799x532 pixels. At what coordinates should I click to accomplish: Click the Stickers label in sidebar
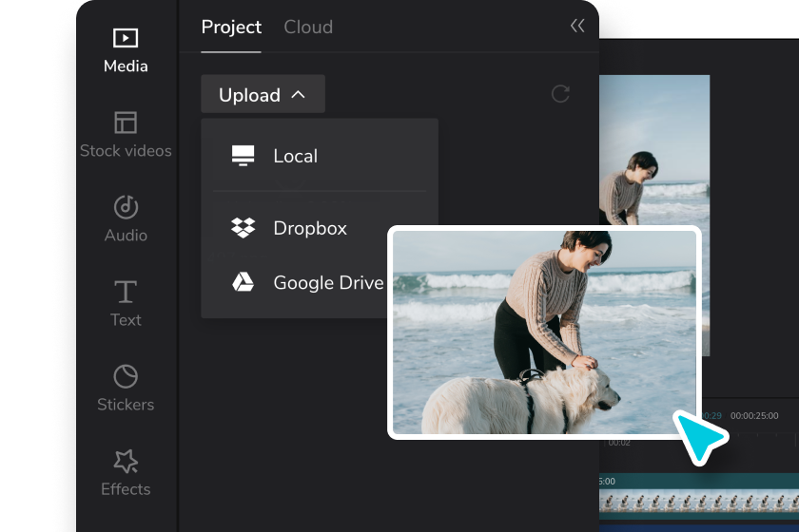[126, 405]
